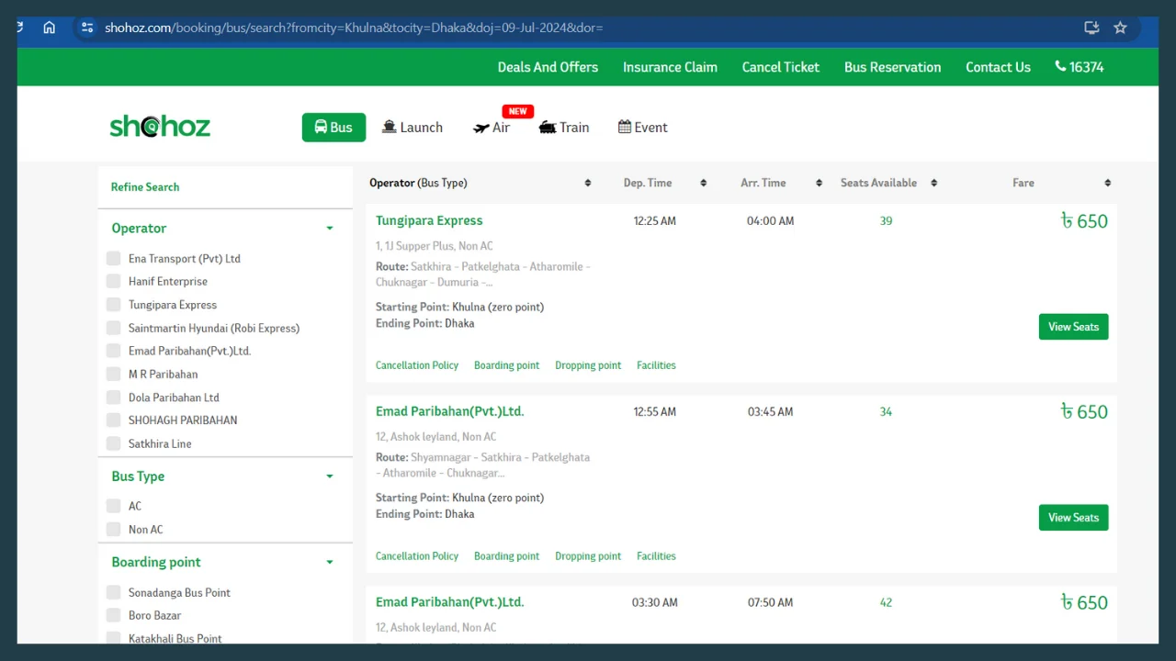Open the Event calendar icon tab
Viewport: 1176px width, 661px height.
point(625,128)
